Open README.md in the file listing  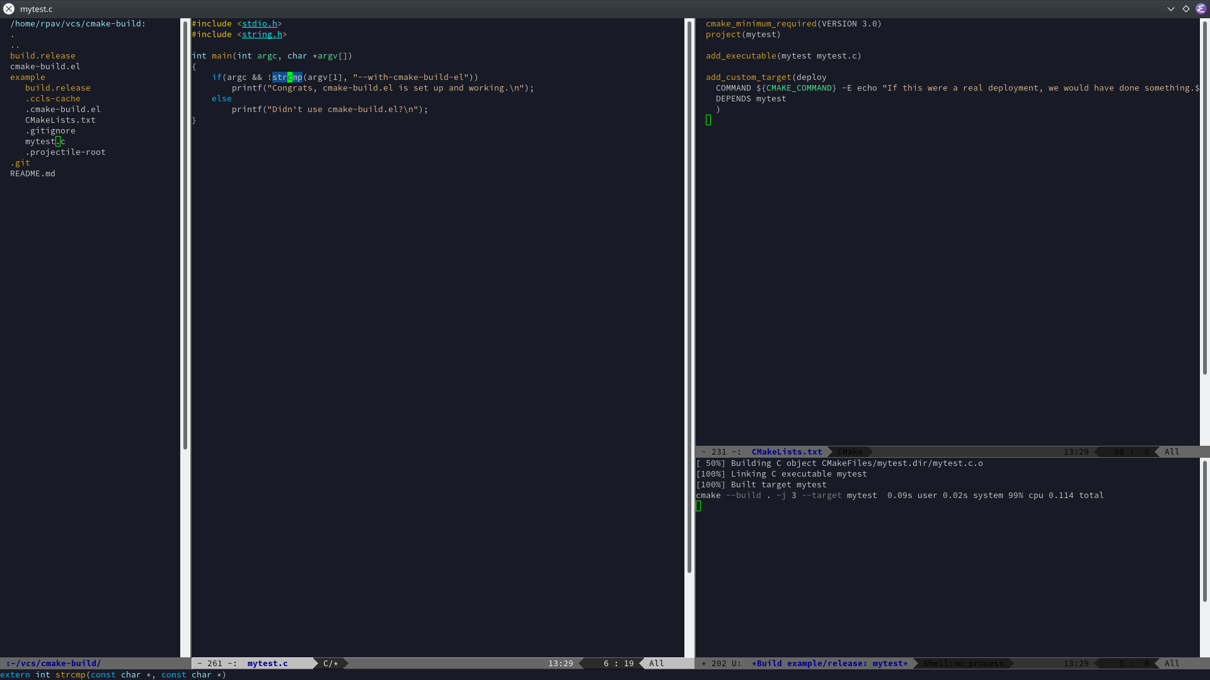[x=32, y=173]
